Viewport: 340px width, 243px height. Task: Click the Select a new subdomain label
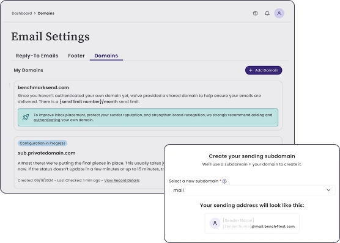tap(194, 181)
